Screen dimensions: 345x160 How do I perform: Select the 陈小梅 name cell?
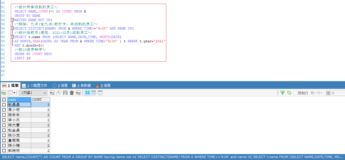[19, 146]
